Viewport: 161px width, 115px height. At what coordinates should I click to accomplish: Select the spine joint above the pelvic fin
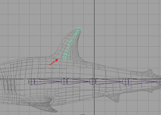pyautogui.click(x=125, y=82)
